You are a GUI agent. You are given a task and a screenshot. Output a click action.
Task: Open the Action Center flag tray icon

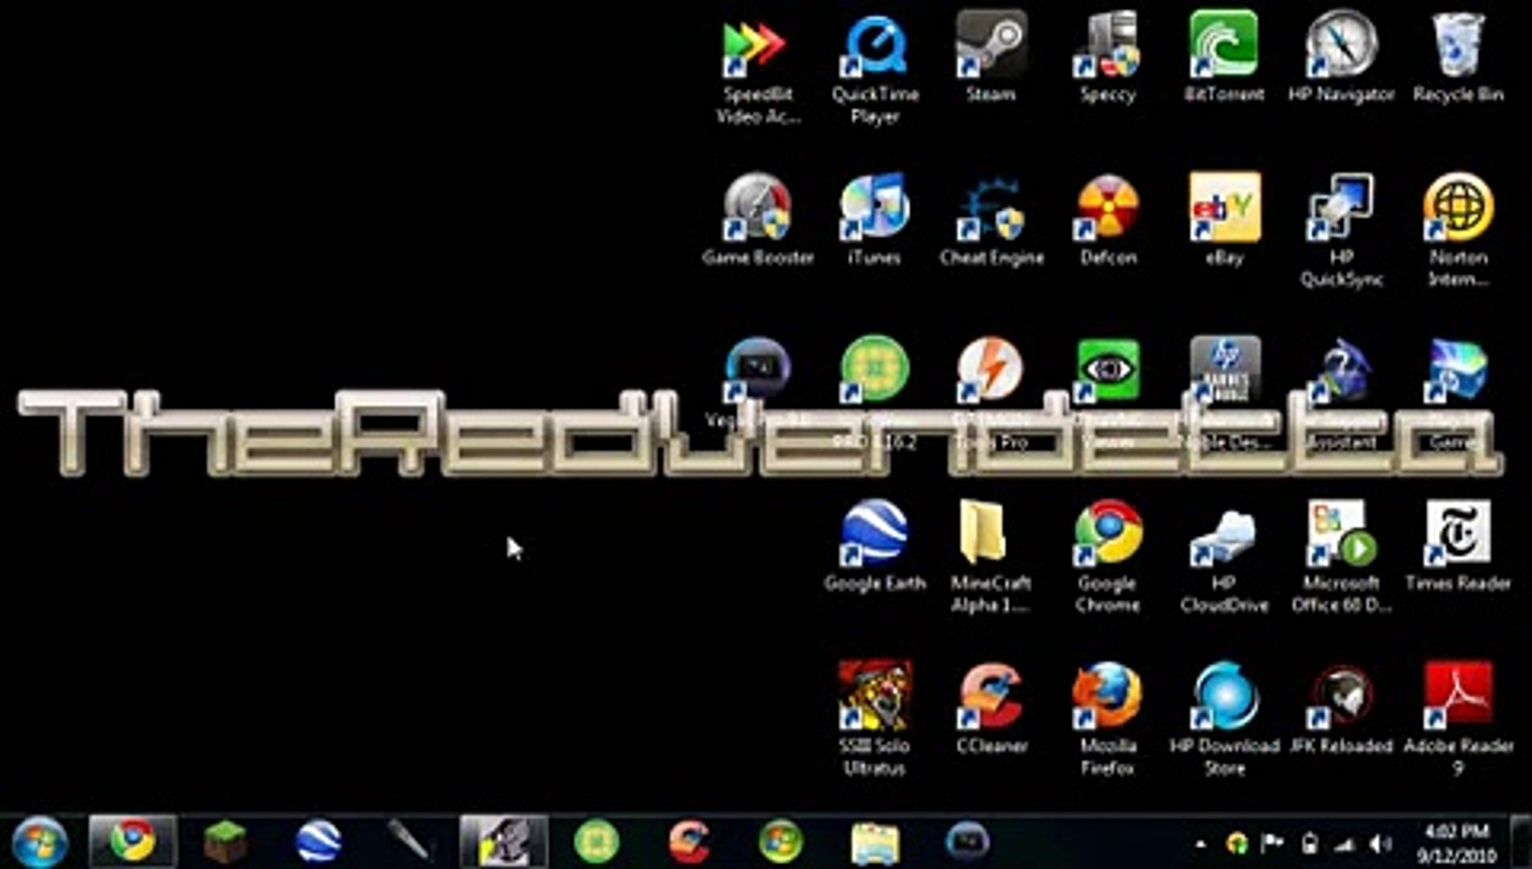click(1271, 843)
